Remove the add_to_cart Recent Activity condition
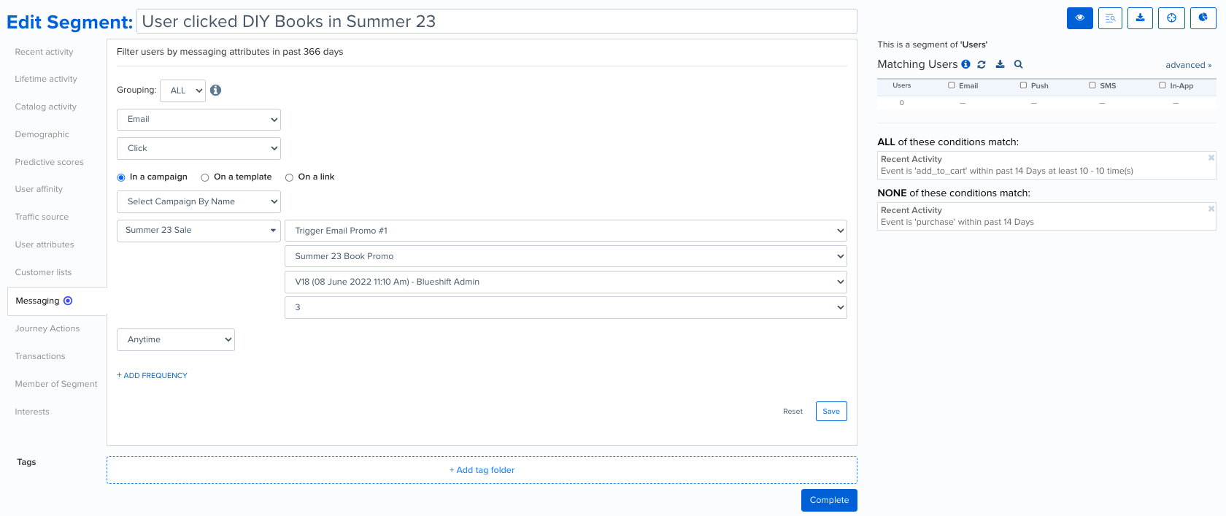Image resolution: width=1226 pixels, height=516 pixels. pyautogui.click(x=1211, y=158)
